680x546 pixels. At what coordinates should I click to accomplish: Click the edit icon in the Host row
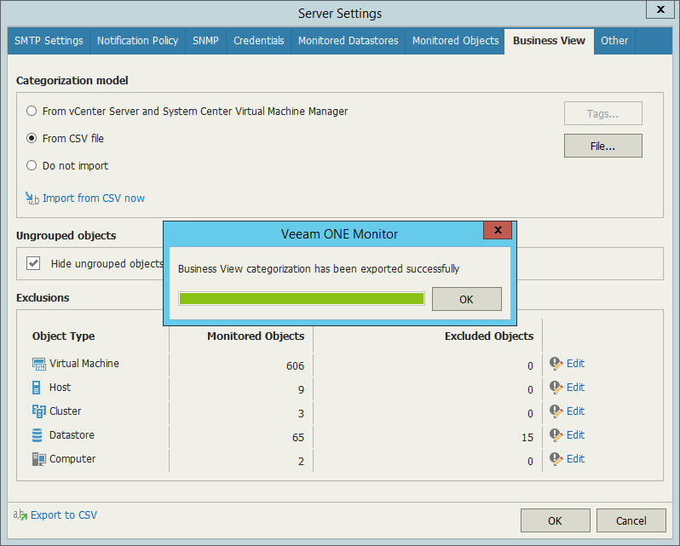[x=556, y=388]
